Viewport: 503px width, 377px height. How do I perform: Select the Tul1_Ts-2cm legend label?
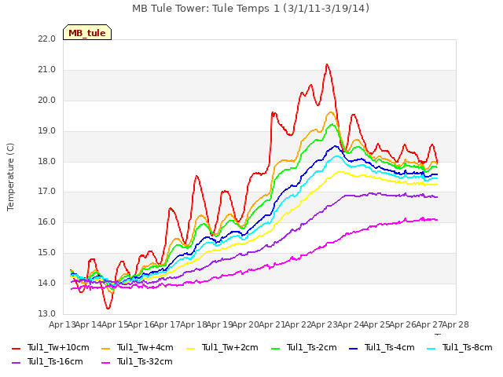tap(312, 347)
